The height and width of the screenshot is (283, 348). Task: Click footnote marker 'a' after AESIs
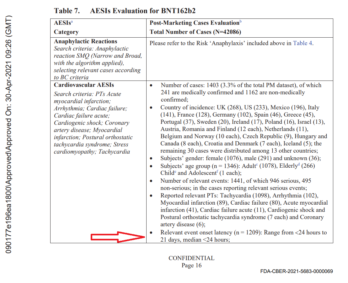tap(72, 22)
